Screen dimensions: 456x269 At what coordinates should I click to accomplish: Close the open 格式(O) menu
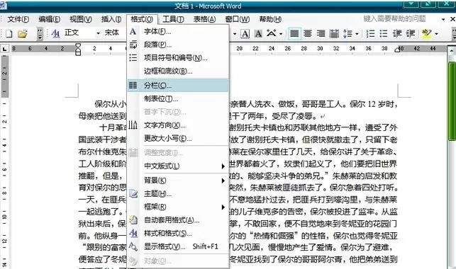coord(142,19)
